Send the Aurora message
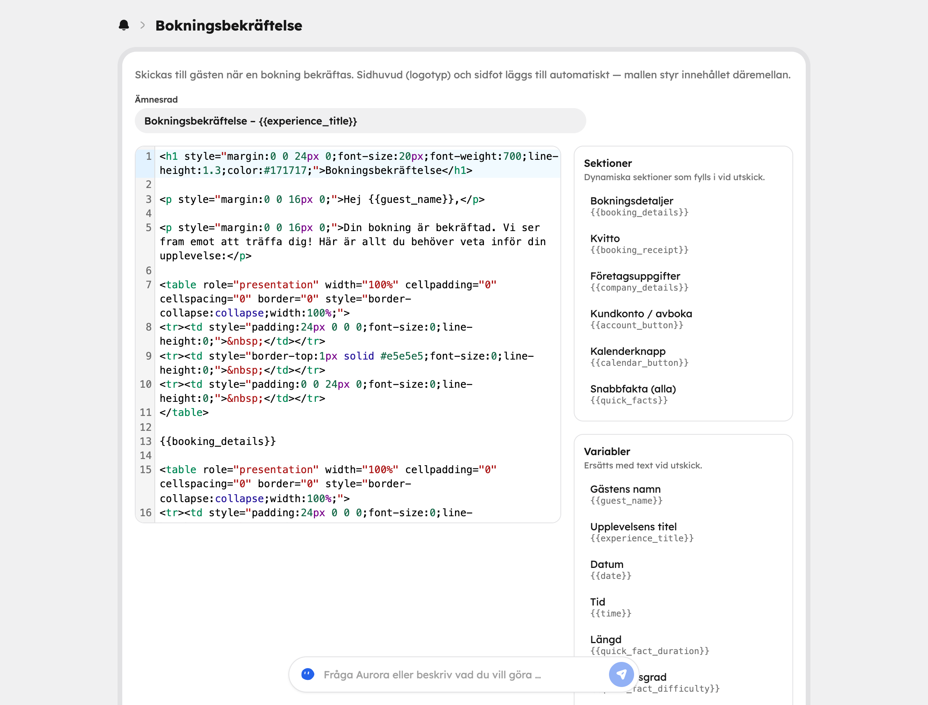Screen dimensions: 928x705 tap(621, 674)
